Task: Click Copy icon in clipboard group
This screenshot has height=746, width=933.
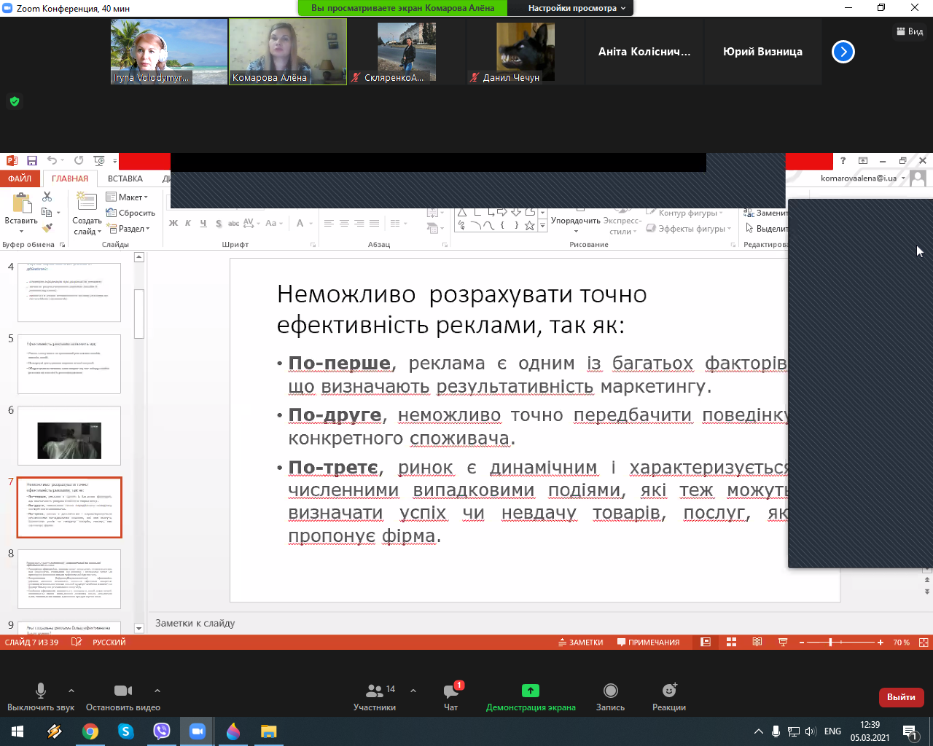Action: pos(47,212)
